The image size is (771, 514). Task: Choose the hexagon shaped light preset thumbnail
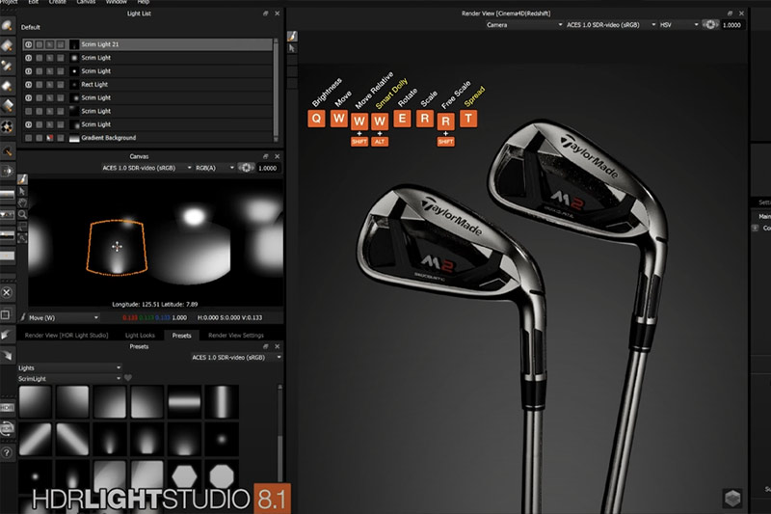(x=184, y=476)
